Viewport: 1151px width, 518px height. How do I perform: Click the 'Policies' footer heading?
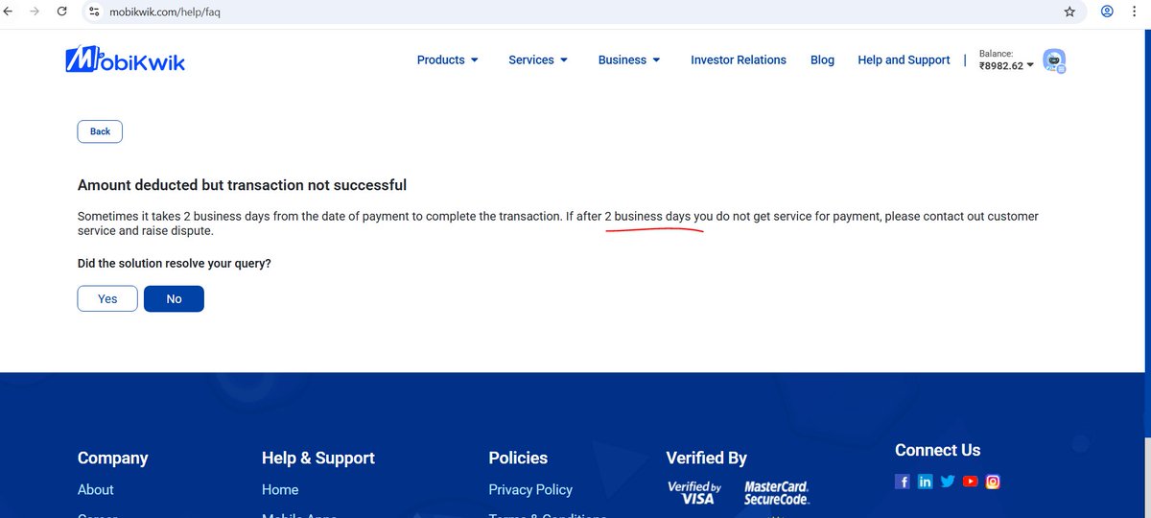click(518, 458)
